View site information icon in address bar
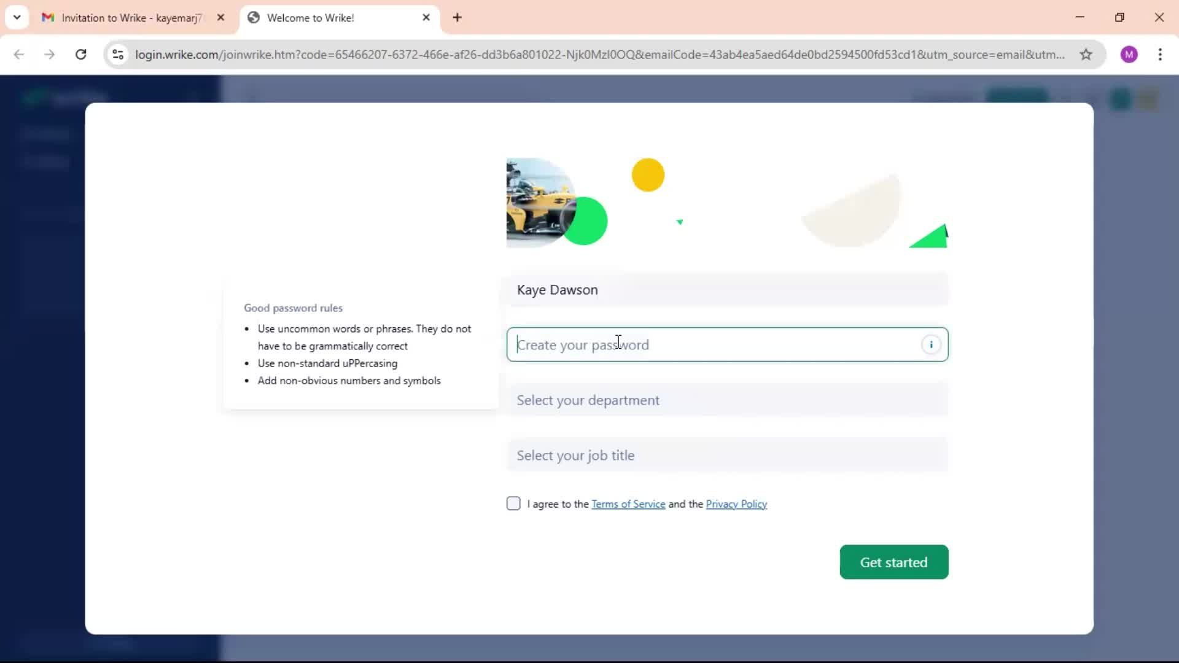This screenshot has height=663, width=1179. click(x=118, y=55)
